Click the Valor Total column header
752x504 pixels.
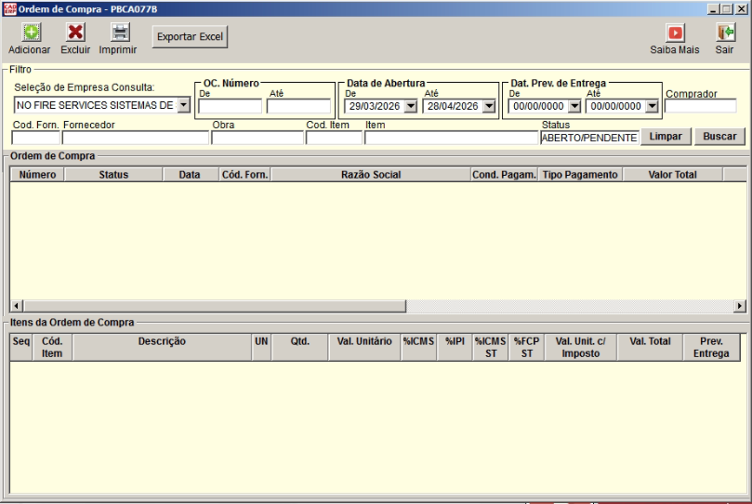point(672,175)
